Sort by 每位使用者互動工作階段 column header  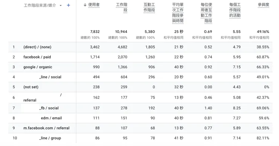pos(206,13)
